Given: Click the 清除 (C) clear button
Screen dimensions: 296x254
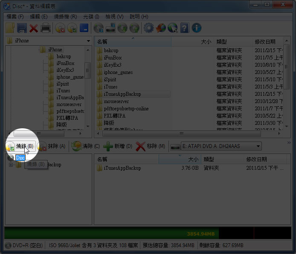Looking at the screenshot, I should [86, 146].
